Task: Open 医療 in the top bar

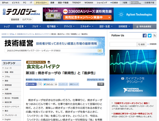Action: pyautogui.click(x=52, y=3)
